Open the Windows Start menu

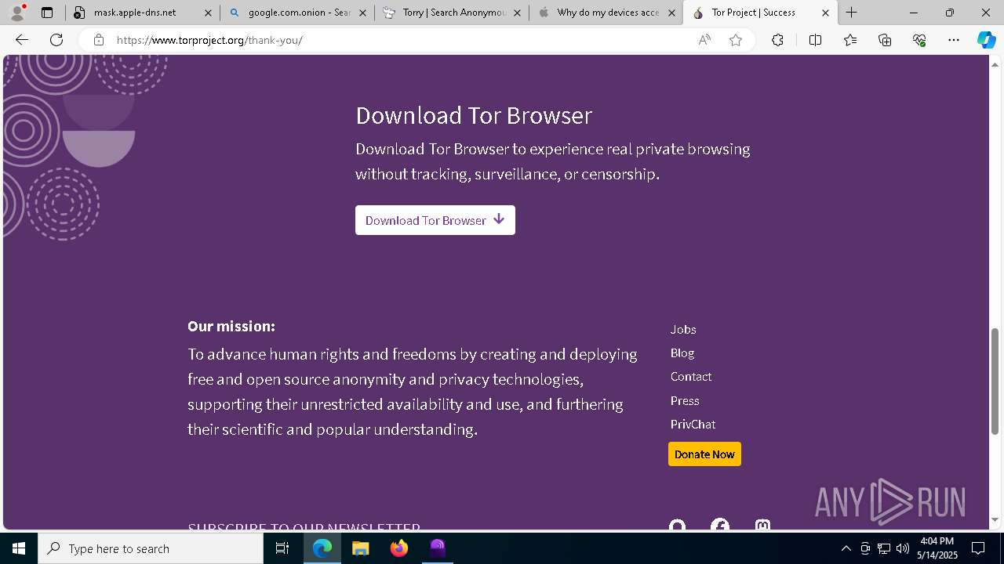pyautogui.click(x=19, y=548)
